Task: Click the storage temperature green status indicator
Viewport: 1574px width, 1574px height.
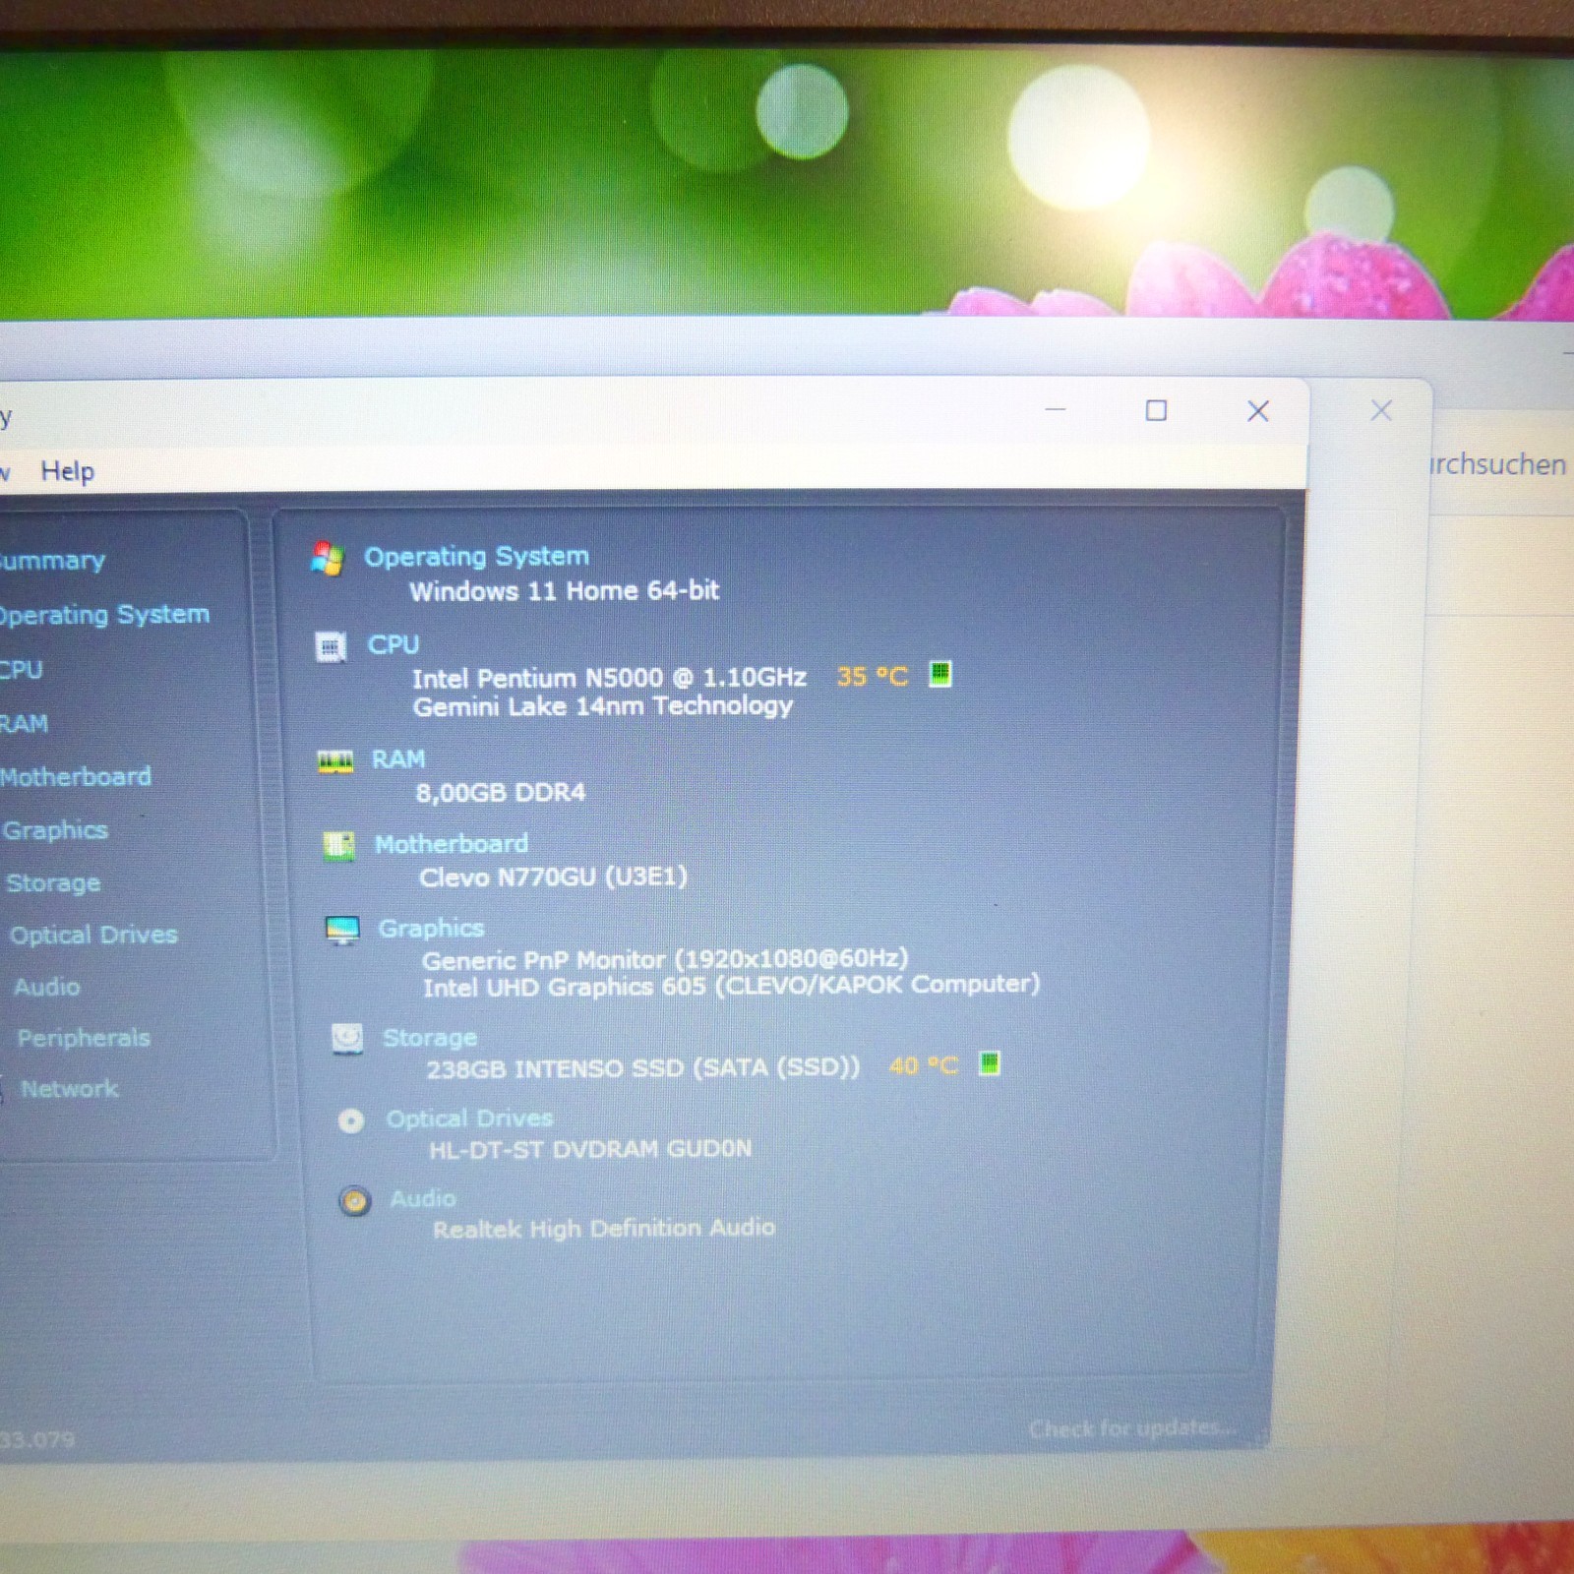Action: coord(990,1062)
